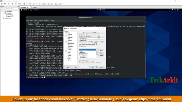Click Activities in GNOME top bar
182x102 pixels.
coord(25,10)
